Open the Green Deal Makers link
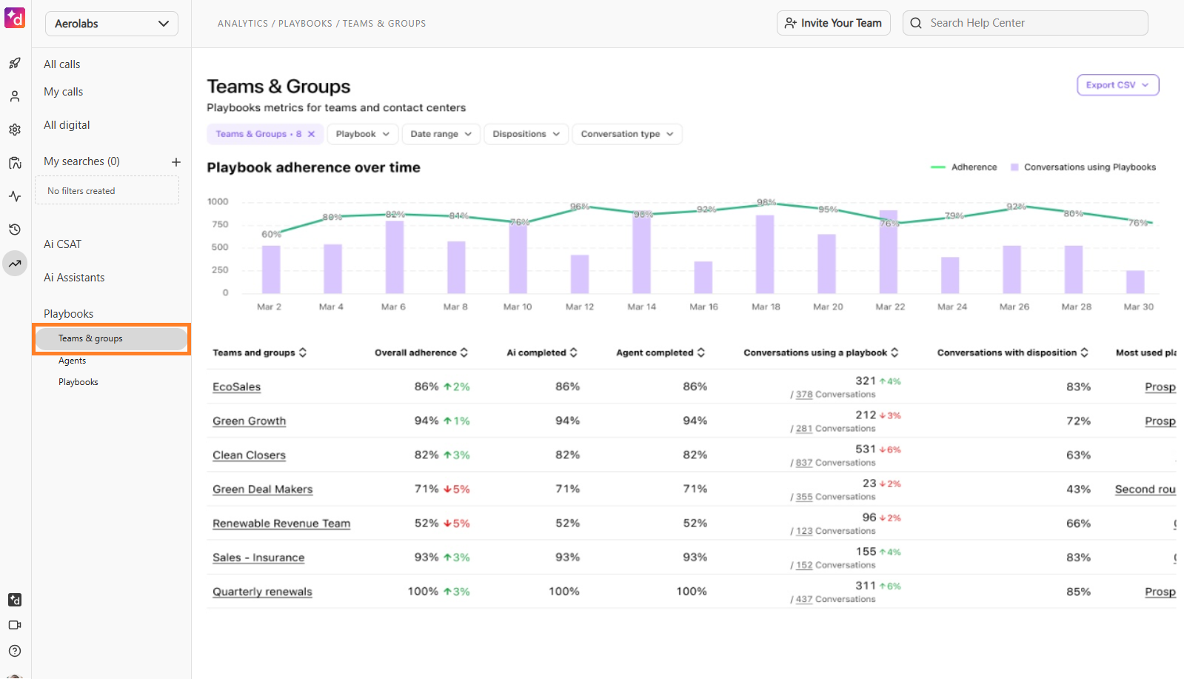 coord(263,489)
